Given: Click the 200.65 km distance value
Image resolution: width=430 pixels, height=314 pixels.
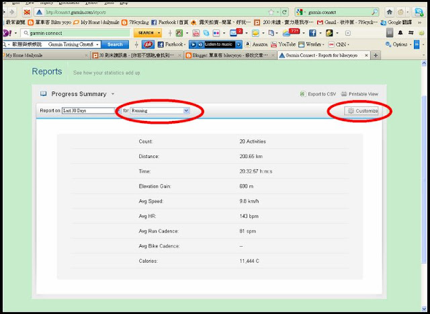Looking at the screenshot, I should (251, 157).
